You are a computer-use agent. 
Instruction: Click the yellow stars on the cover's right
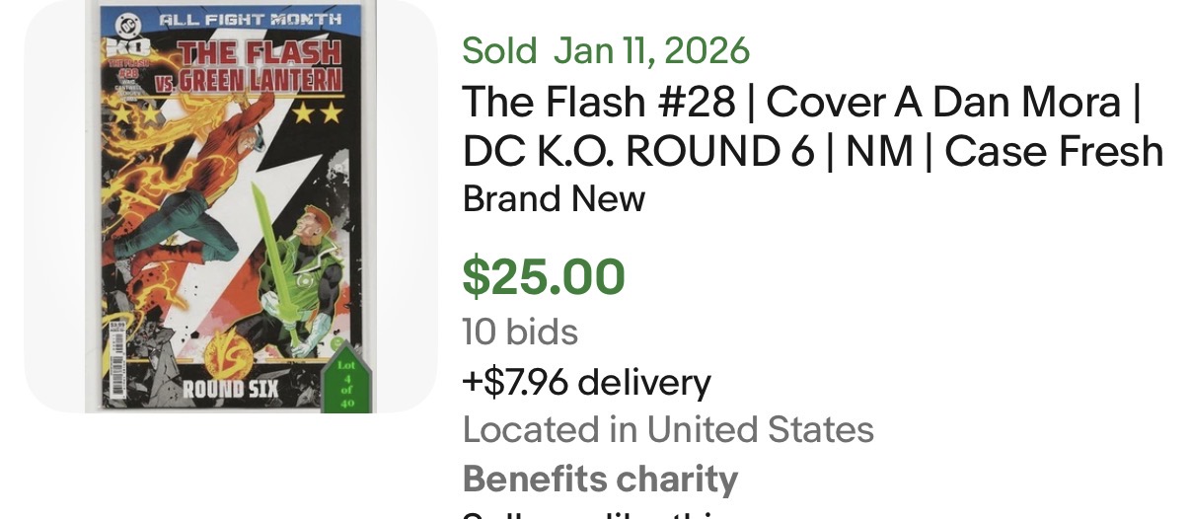[317, 113]
